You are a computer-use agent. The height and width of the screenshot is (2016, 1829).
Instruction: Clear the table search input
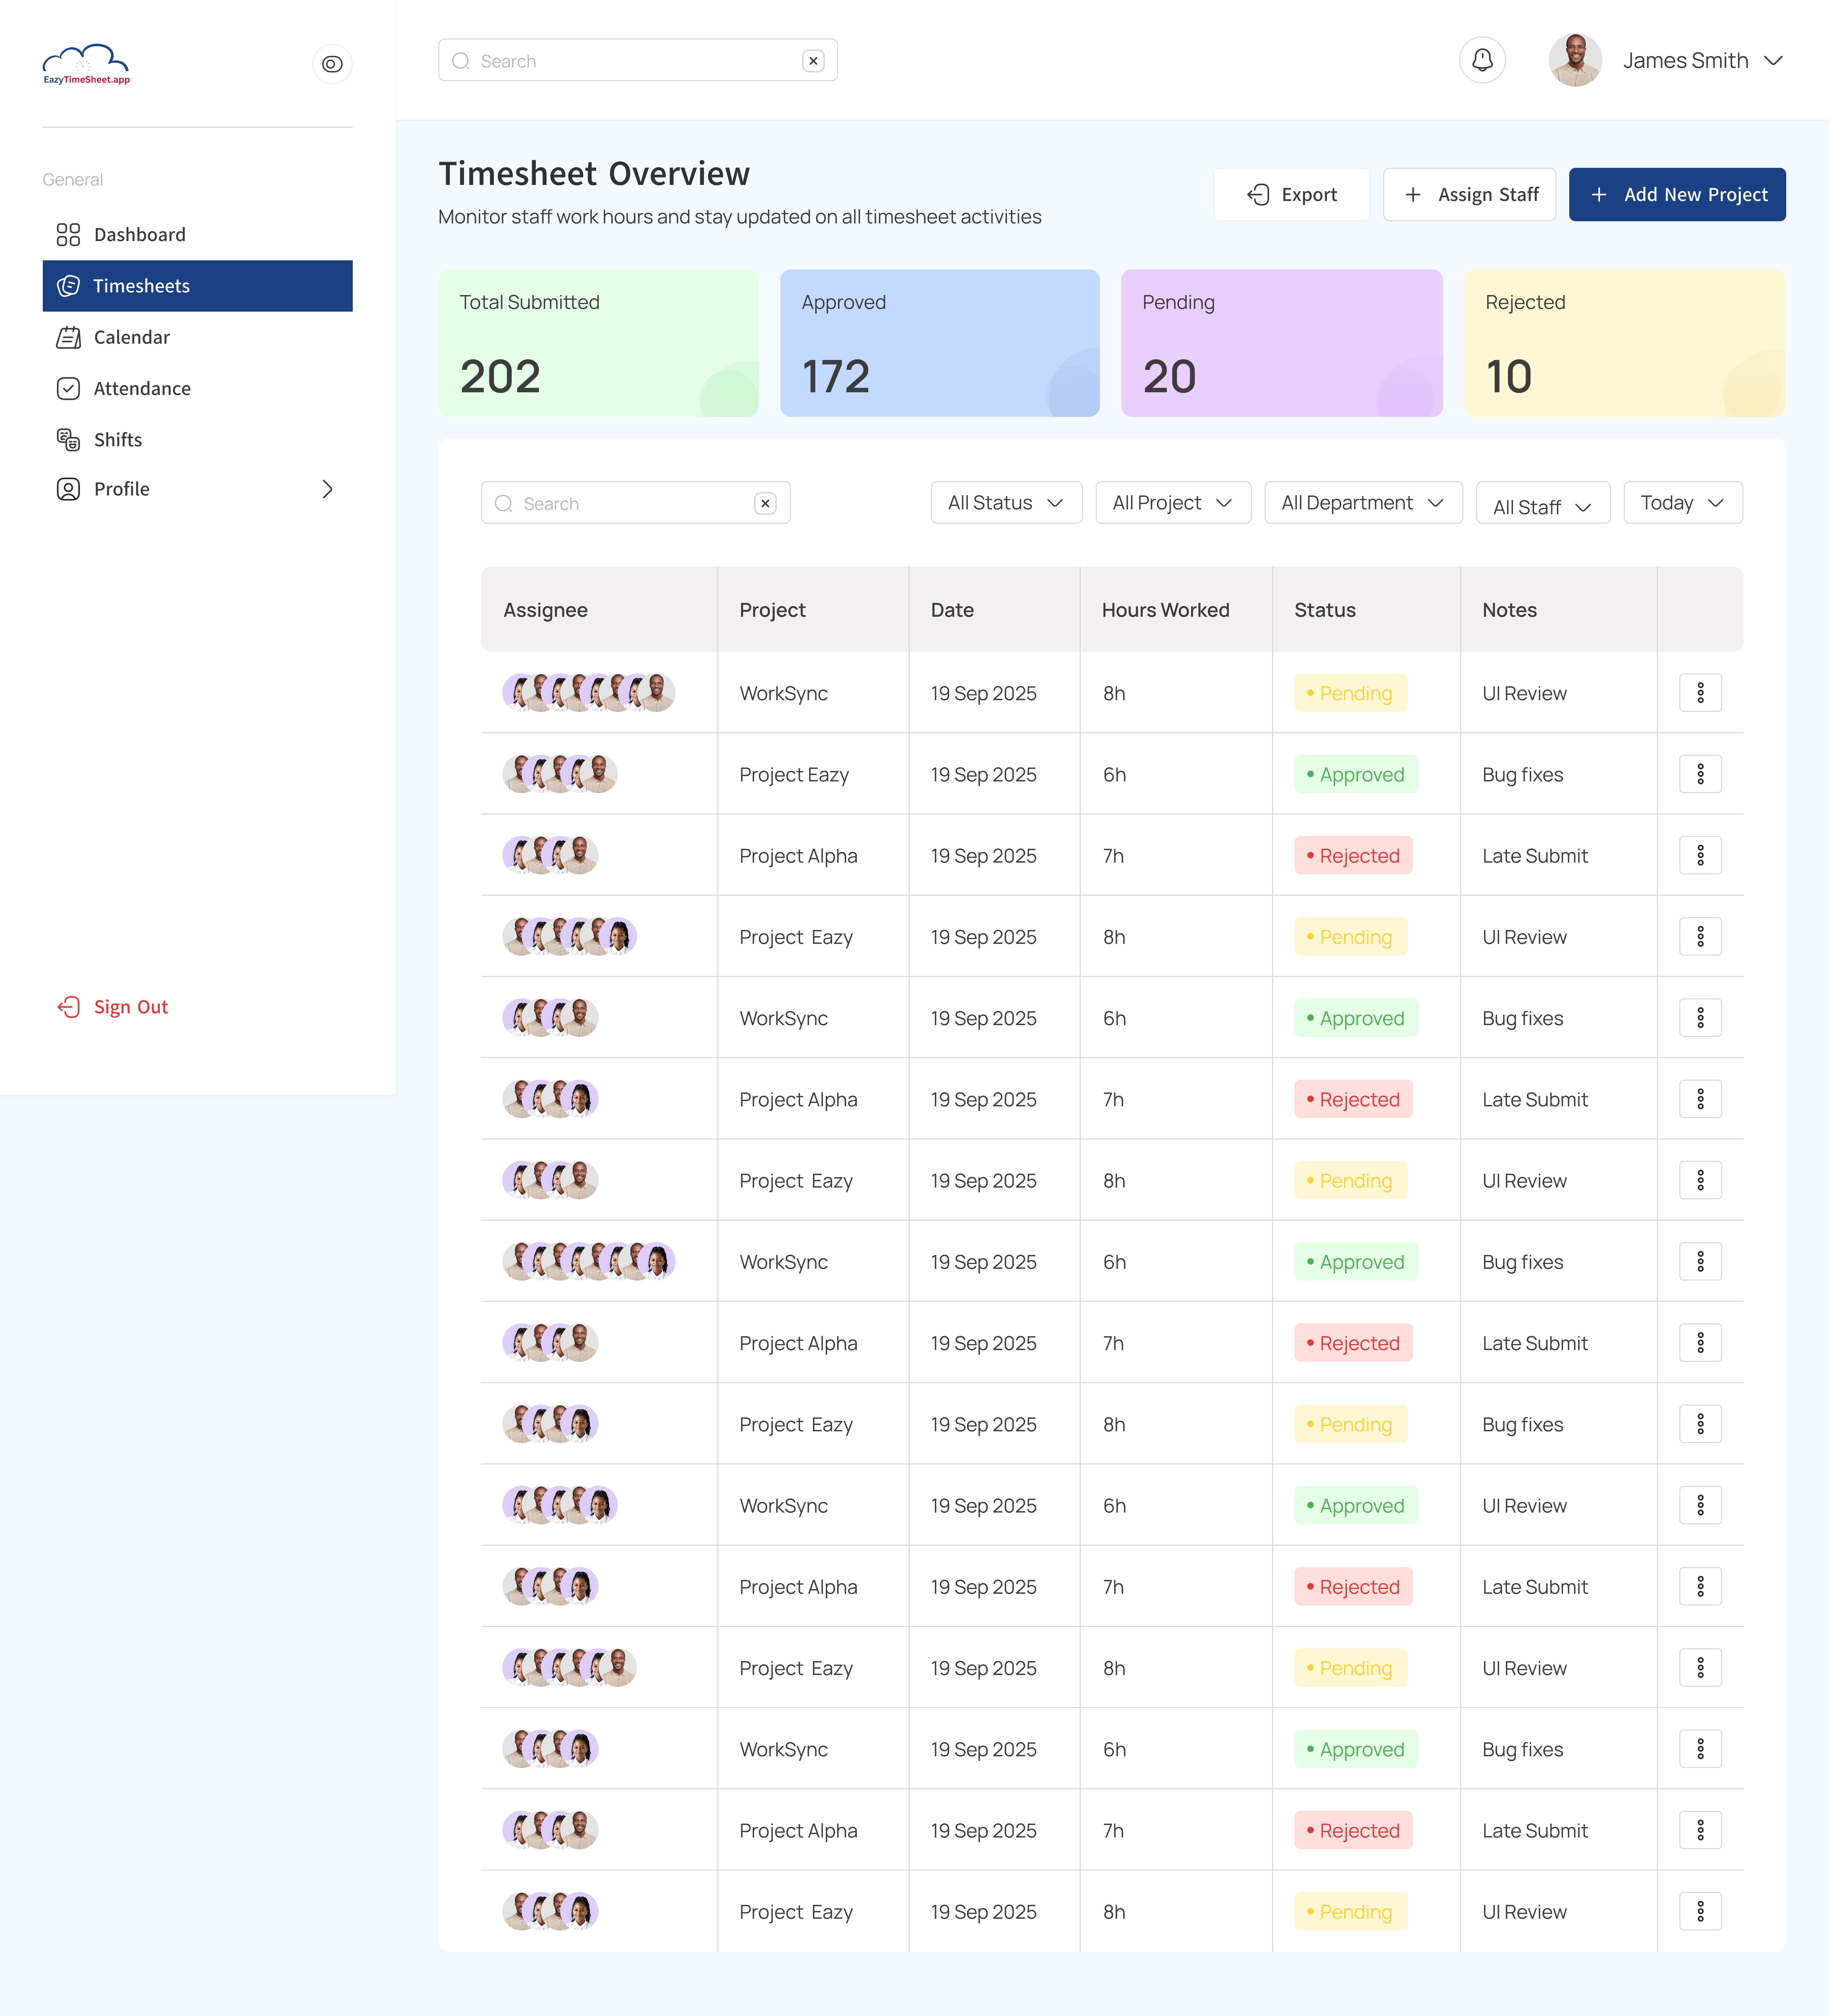pos(765,503)
